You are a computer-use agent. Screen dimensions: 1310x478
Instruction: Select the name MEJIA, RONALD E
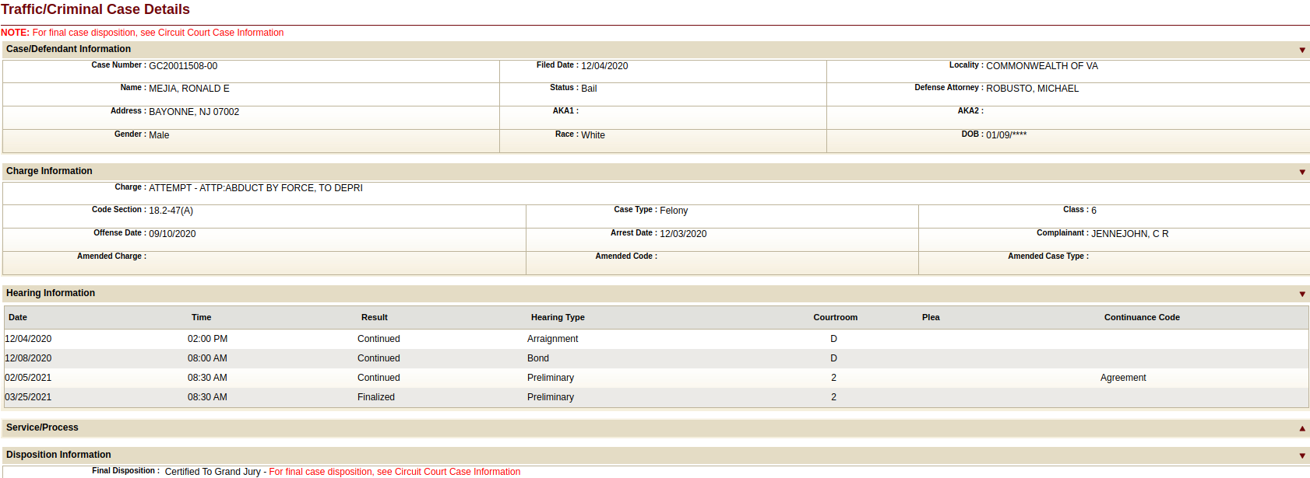(x=189, y=89)
